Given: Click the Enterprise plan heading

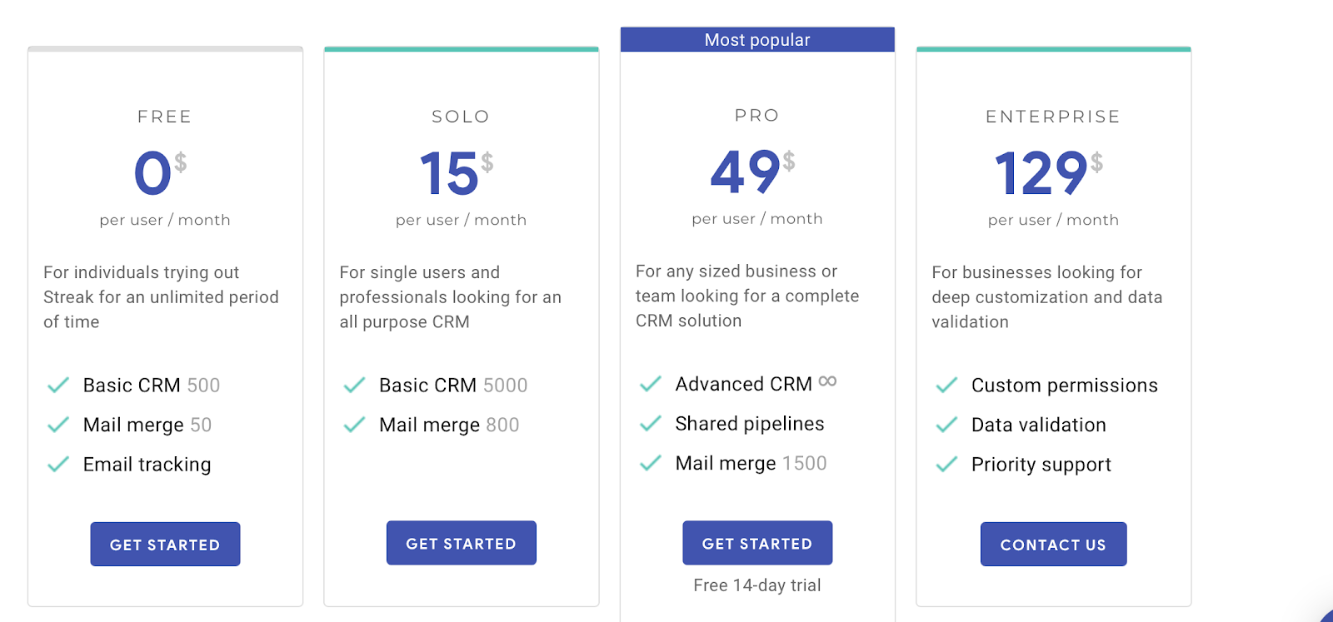Looking at the screenshot, I should [1053, 117].
